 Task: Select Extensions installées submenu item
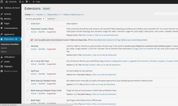tap(10, 44)
